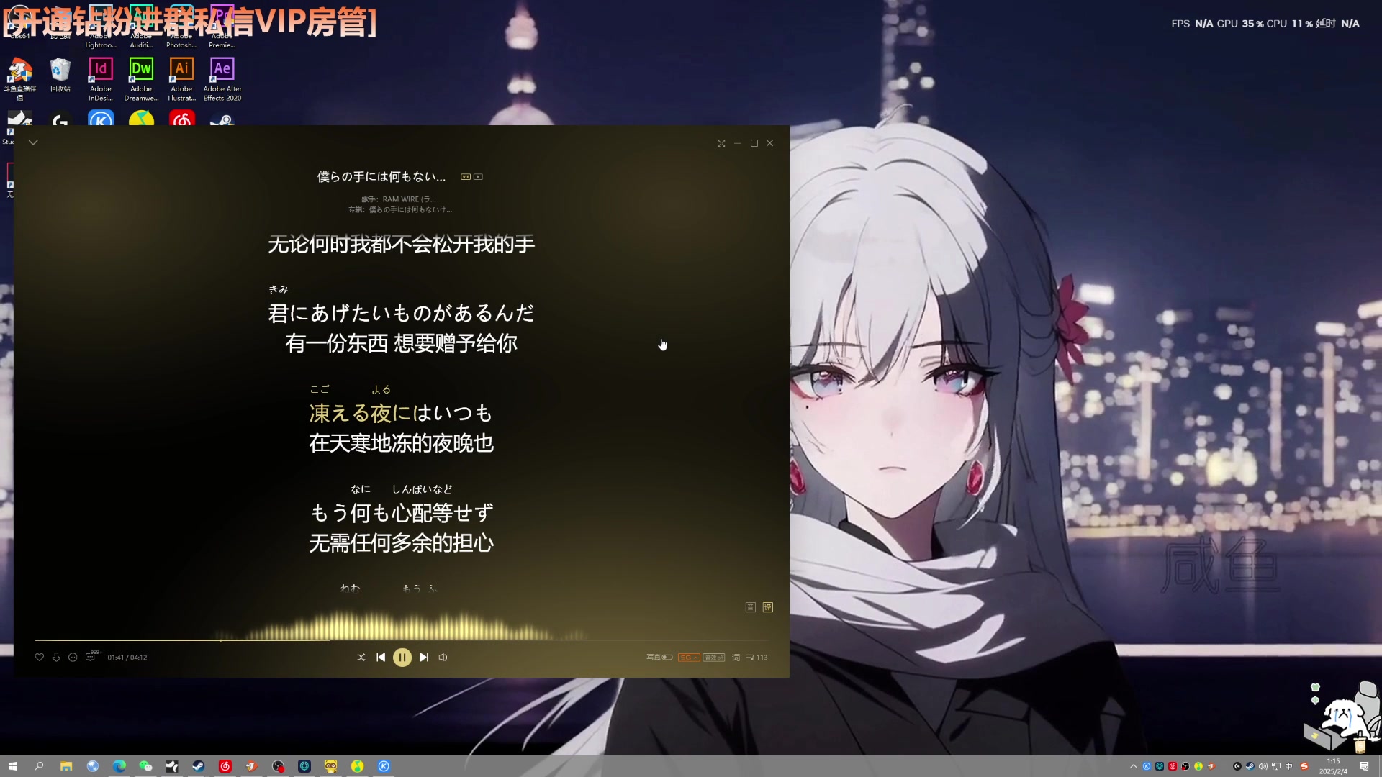
Task: Toggle shuffle playback mode
Action: (x=361, y=657)
